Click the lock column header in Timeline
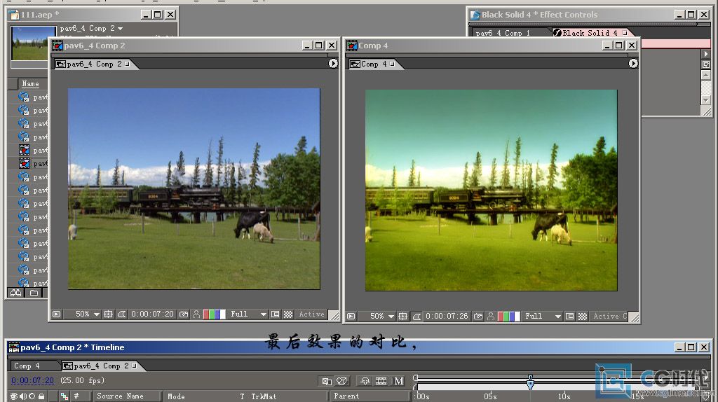Screen dimensions: 718x402 (41, 396)
